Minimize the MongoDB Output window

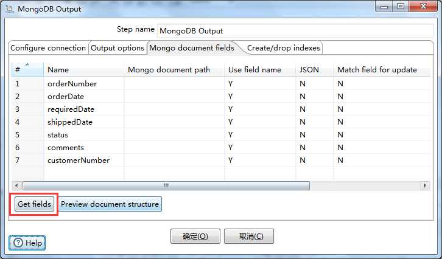384,7
